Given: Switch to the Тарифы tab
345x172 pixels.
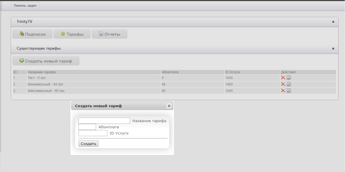Looking at the screenshot, I should pyautogui.click(x=72, y=34).
